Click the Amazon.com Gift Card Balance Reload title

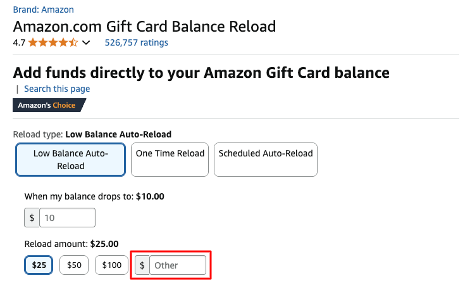click(x=144, y=27)
